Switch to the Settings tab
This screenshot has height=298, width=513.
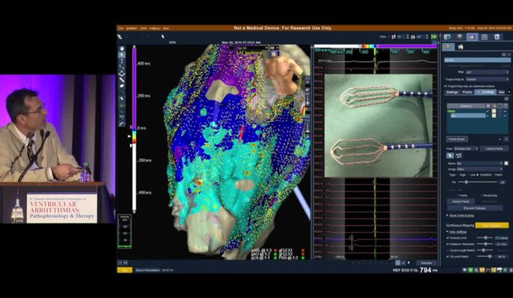(x=453, y=93)
